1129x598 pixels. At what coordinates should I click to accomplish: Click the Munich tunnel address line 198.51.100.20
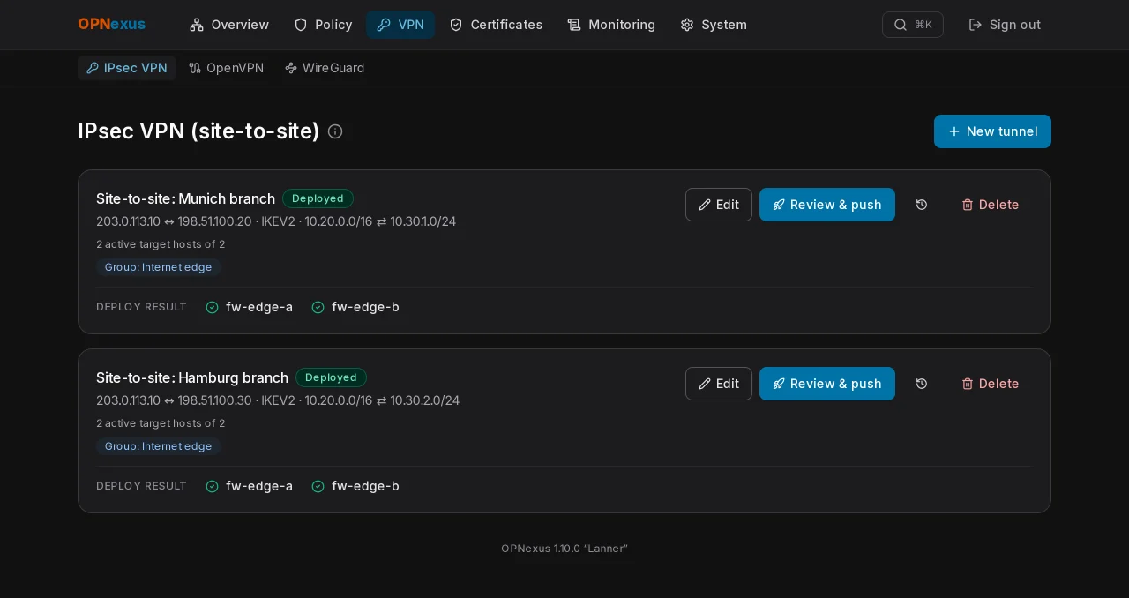click(276, 221)
